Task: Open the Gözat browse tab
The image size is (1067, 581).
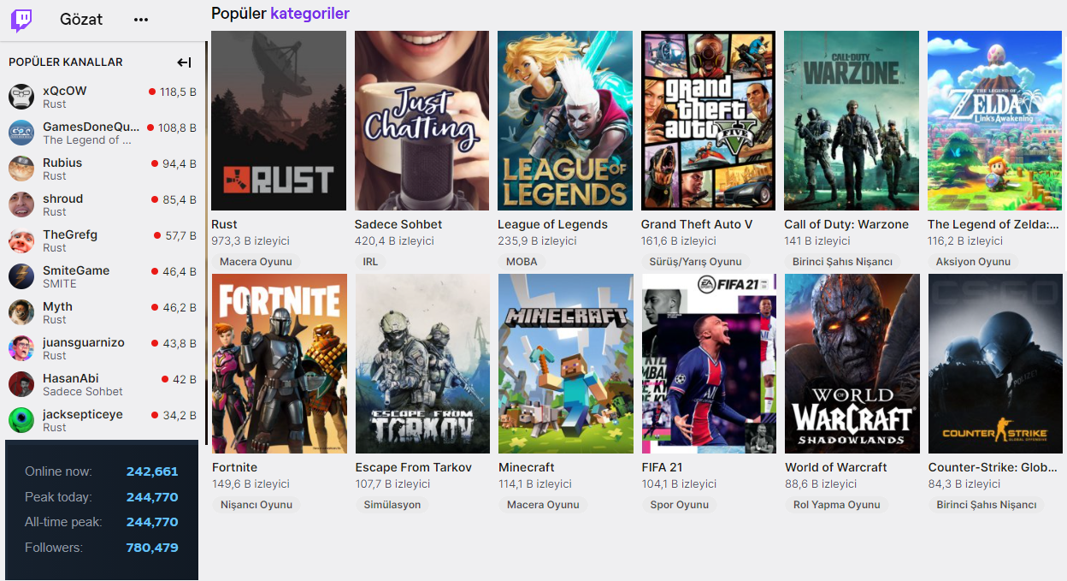Action: click(x=81, y=20)
